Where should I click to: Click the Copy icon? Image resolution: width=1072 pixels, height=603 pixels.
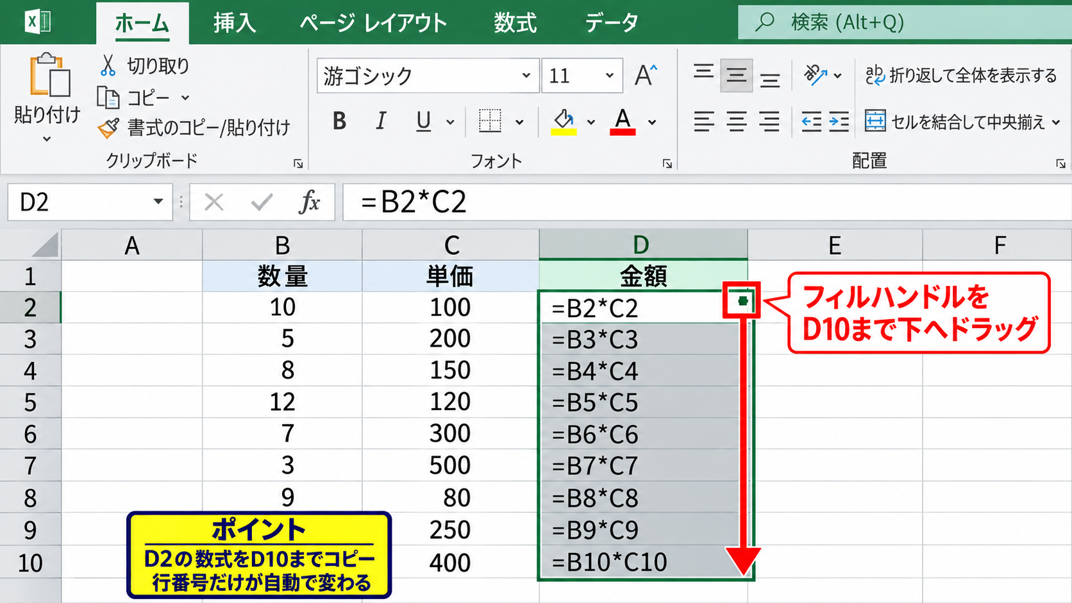(x=108, y=97)
